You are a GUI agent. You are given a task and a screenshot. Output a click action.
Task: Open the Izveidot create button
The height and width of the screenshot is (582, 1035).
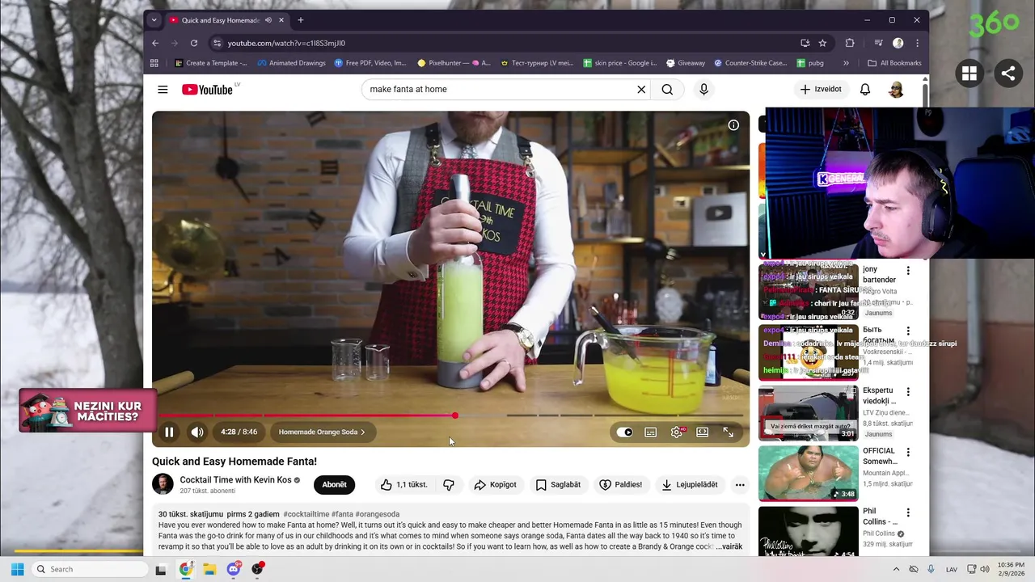pyautogui.click(x=821, y=90)
